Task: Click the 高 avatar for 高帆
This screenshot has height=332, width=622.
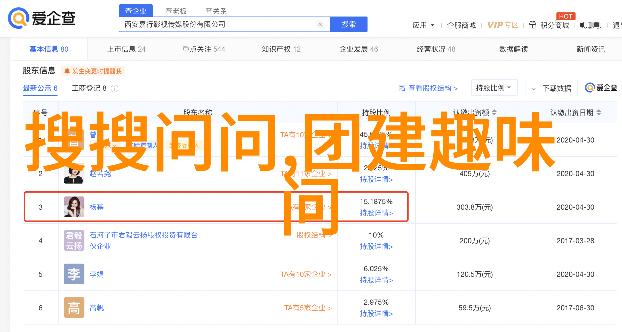Action: tap(74, 307)
